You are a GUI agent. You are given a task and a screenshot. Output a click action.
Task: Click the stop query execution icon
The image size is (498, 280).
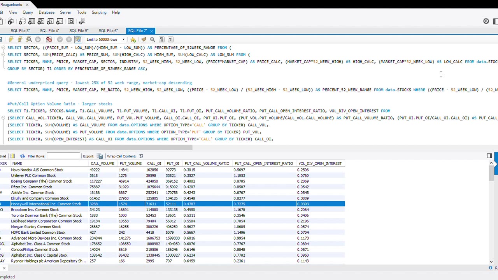coord(38,39)
